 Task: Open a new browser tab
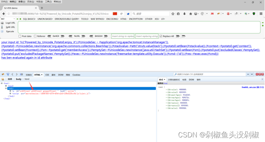coord(42,8)
